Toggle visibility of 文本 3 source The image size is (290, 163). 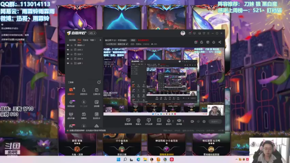(68, 59)
